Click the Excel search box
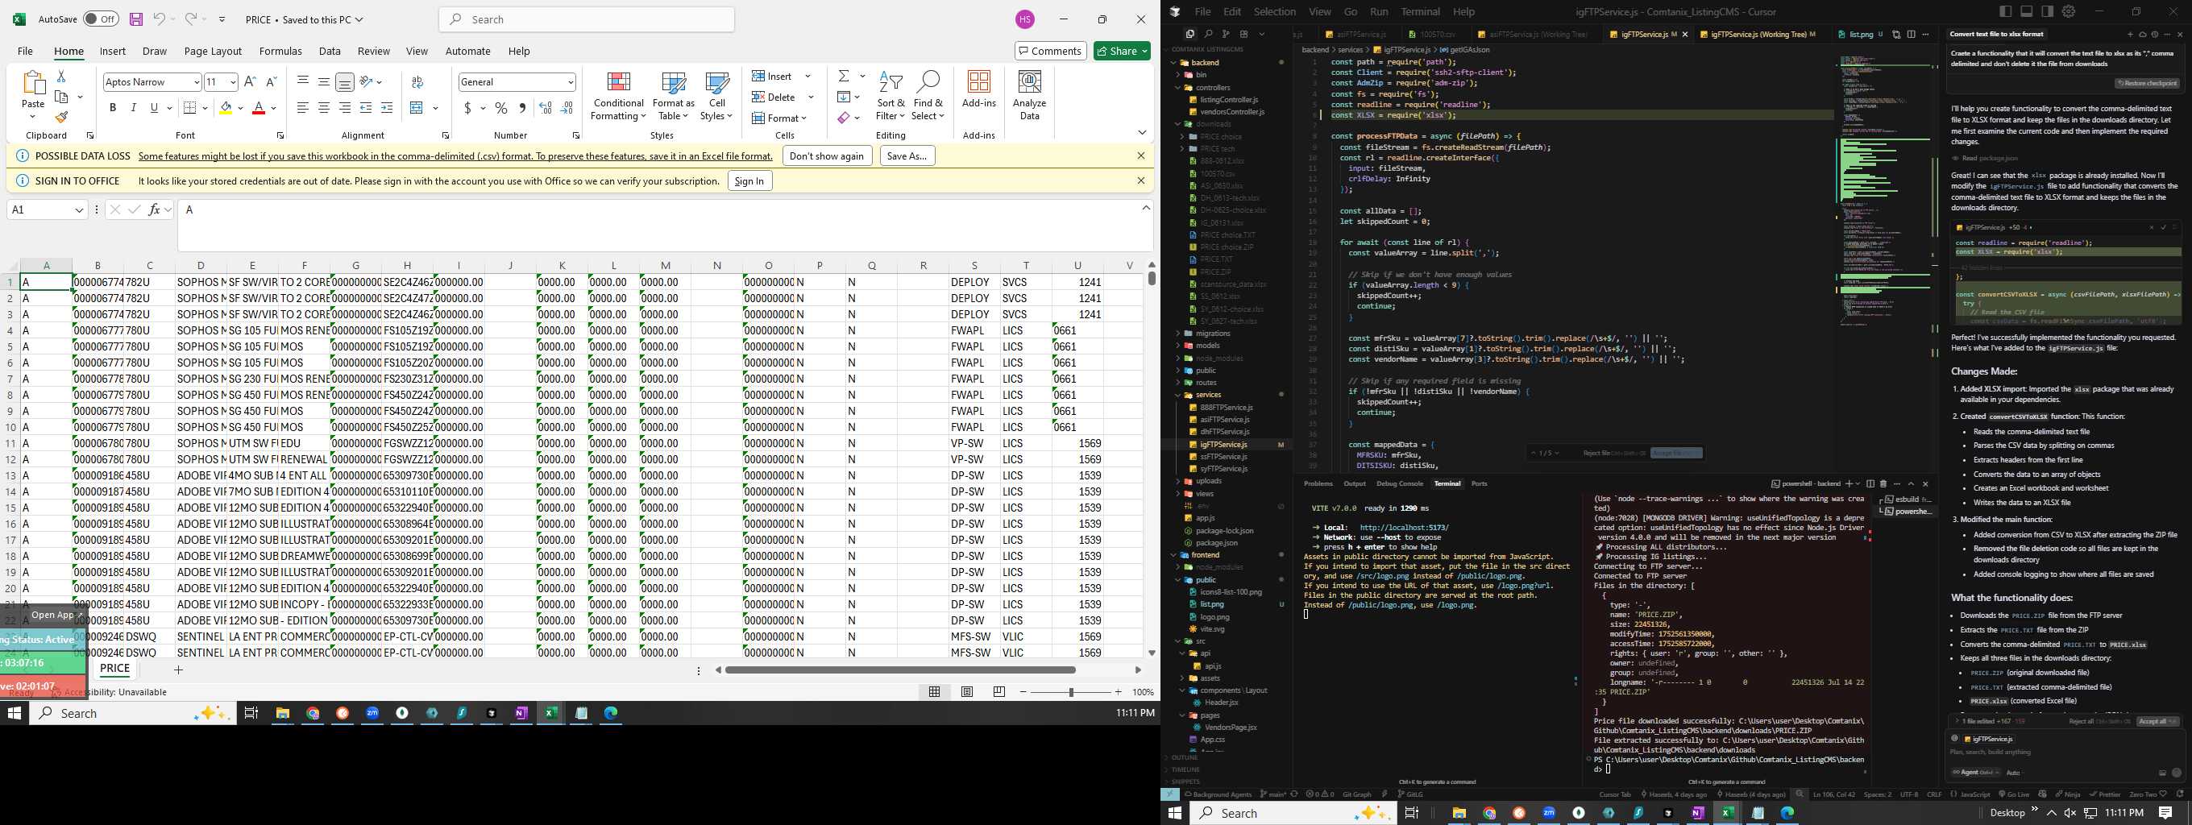 coord(587,19)
